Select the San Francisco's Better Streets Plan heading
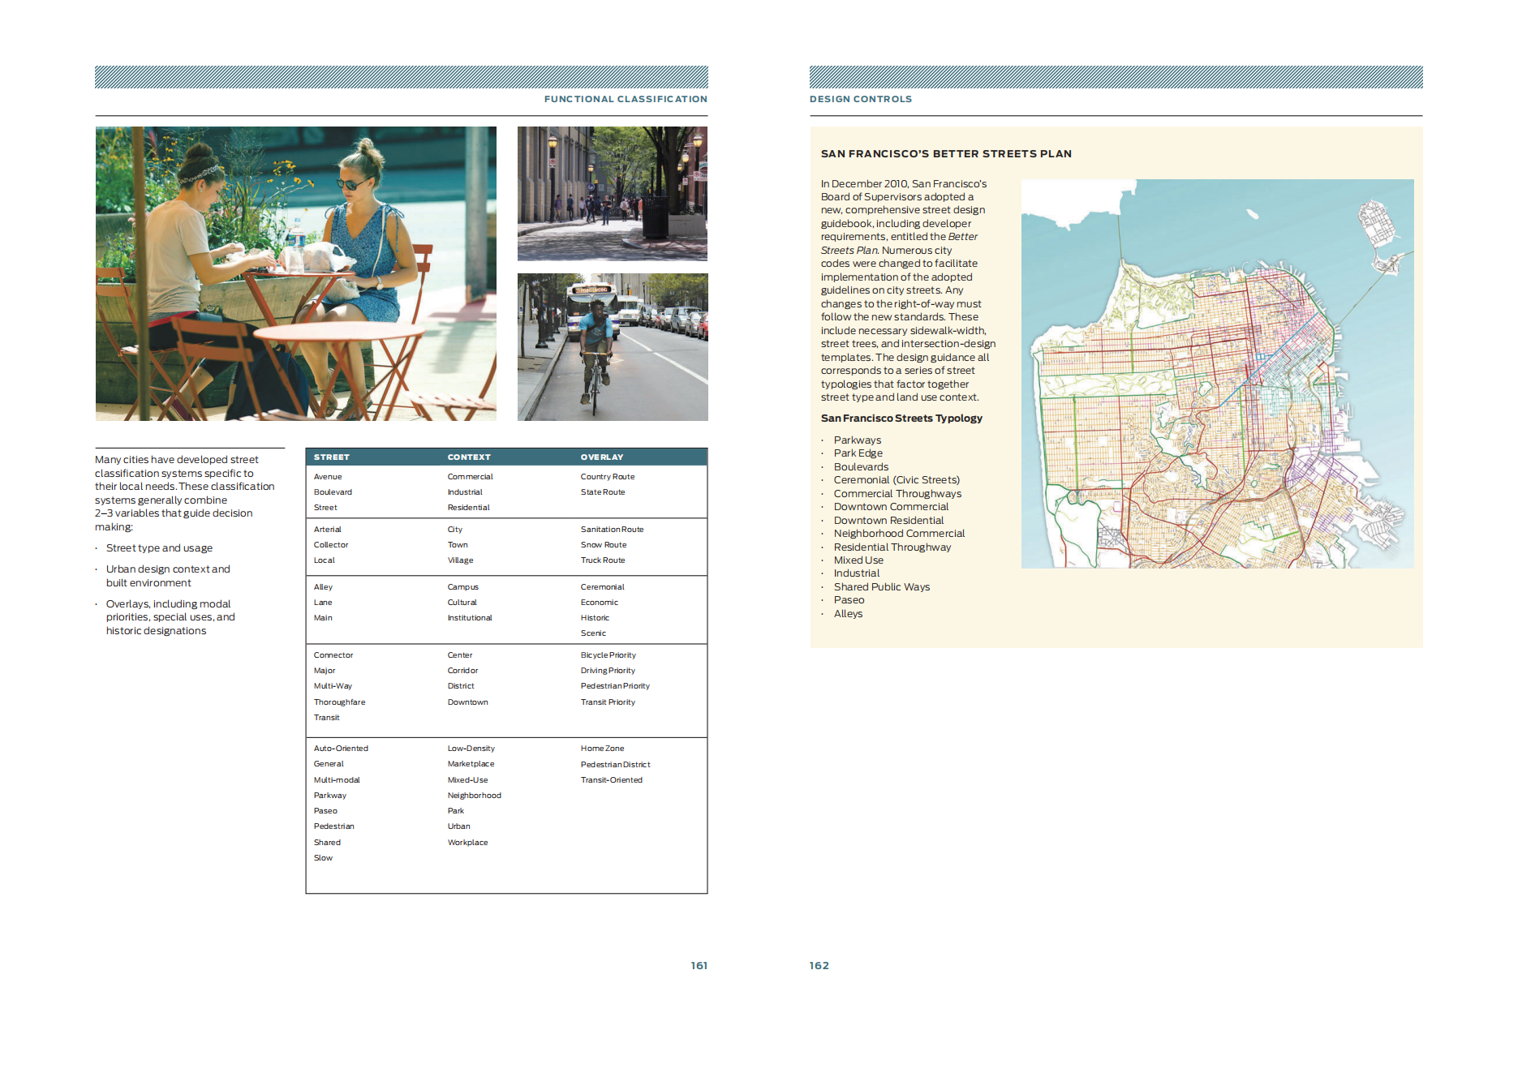 [945, 153]
